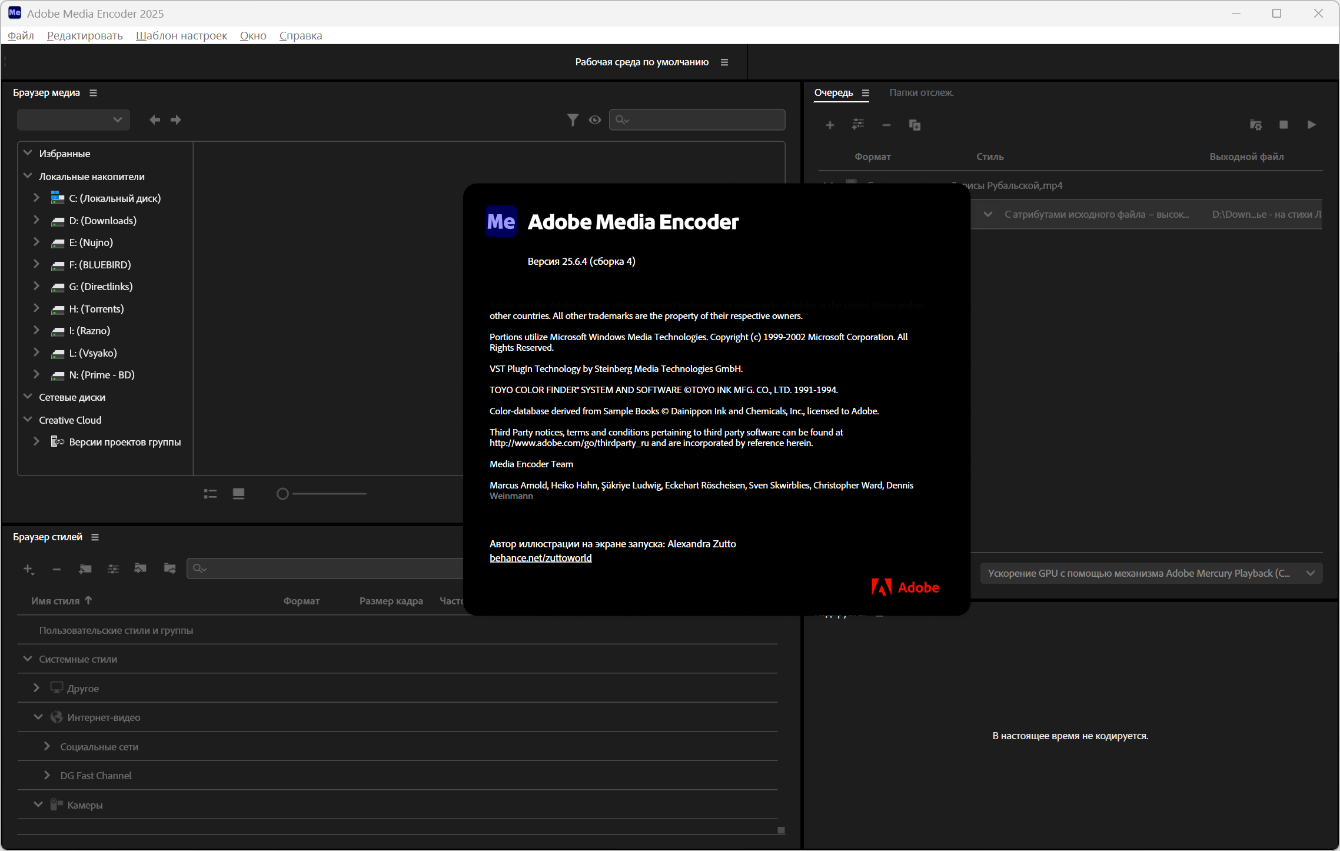
Task: Switch to the Папки отслеж. tab
Action: pos(921,92)
